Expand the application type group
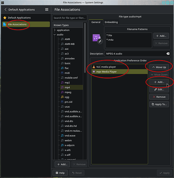Viewport: 174px width, 178px height. (55, 30)
